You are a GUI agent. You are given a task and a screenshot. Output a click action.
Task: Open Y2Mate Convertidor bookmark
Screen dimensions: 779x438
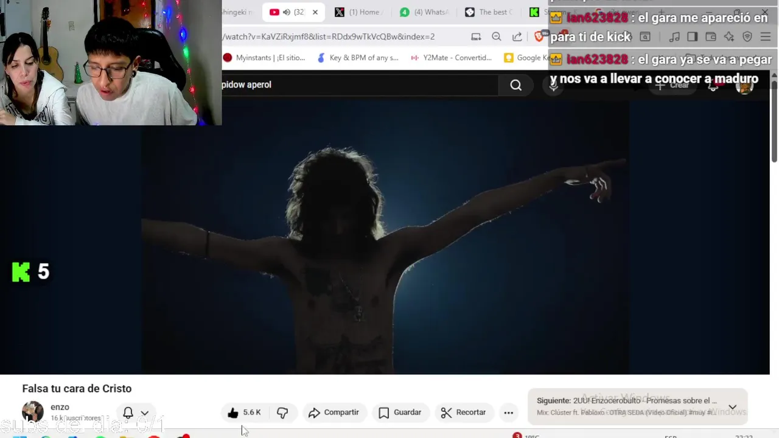[x=451, y=58]
